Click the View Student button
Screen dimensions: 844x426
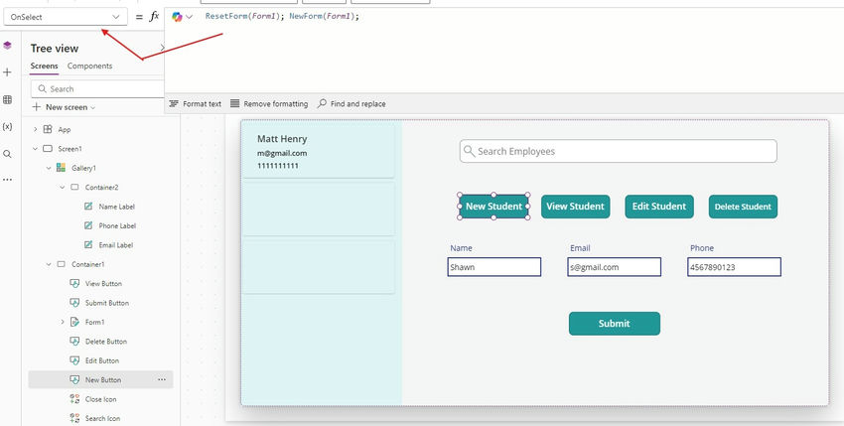(575, 207)
